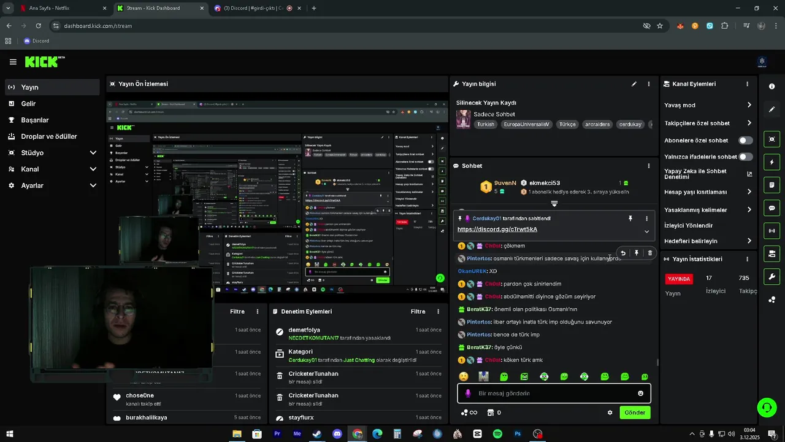
Task: Open Premiere Pro from the taskbar
Action: click(277, 434)
